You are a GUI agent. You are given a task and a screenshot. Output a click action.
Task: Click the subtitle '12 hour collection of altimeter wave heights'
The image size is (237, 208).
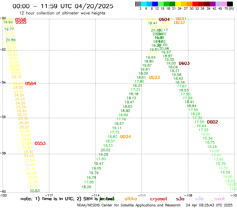click(62, 13)
